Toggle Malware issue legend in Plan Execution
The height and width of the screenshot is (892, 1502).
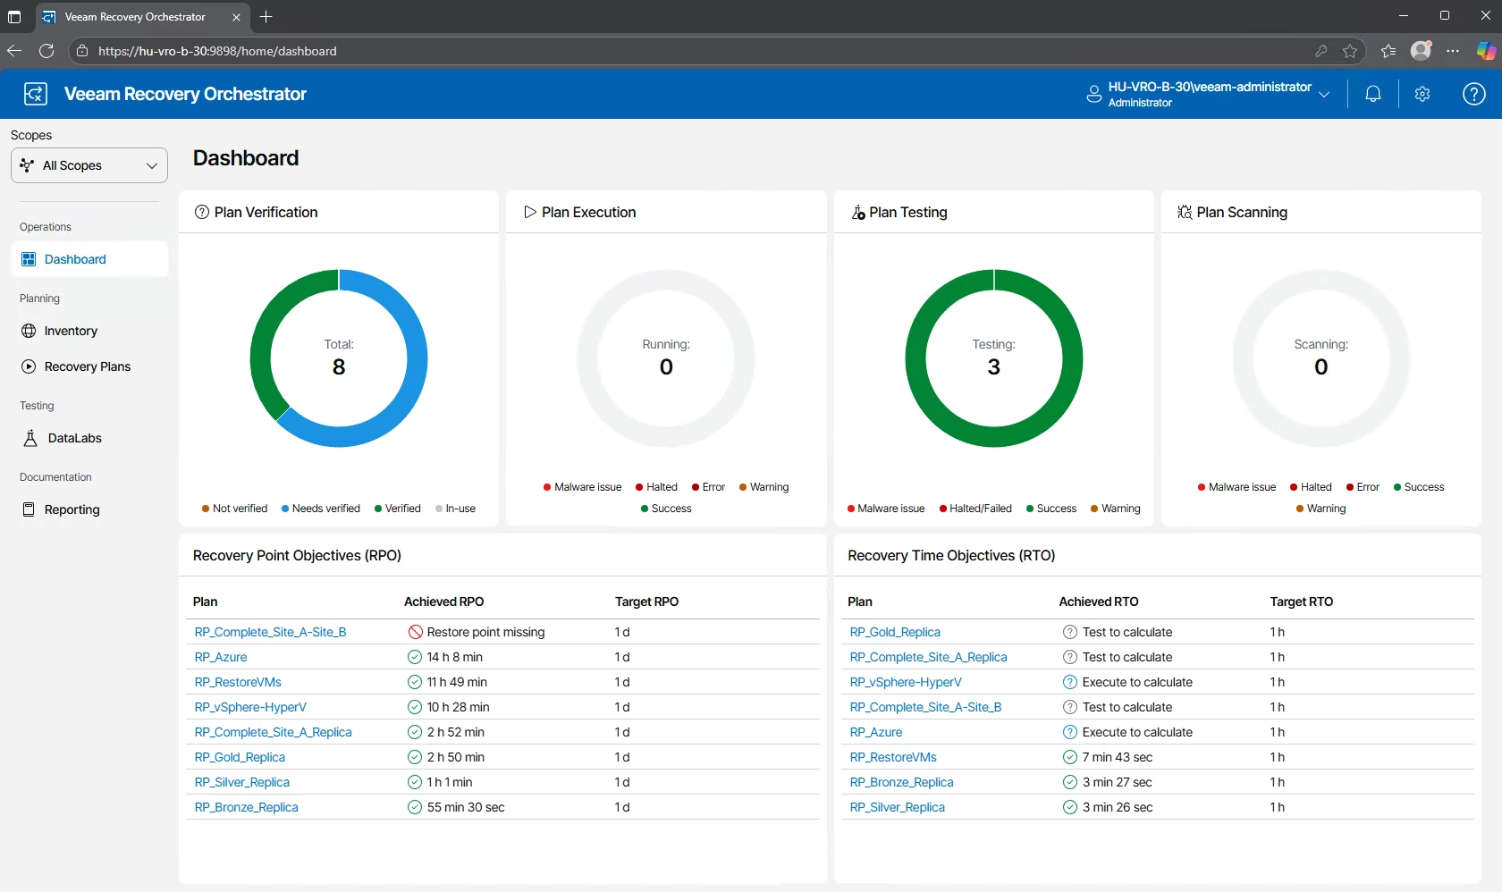coord(582,487)
